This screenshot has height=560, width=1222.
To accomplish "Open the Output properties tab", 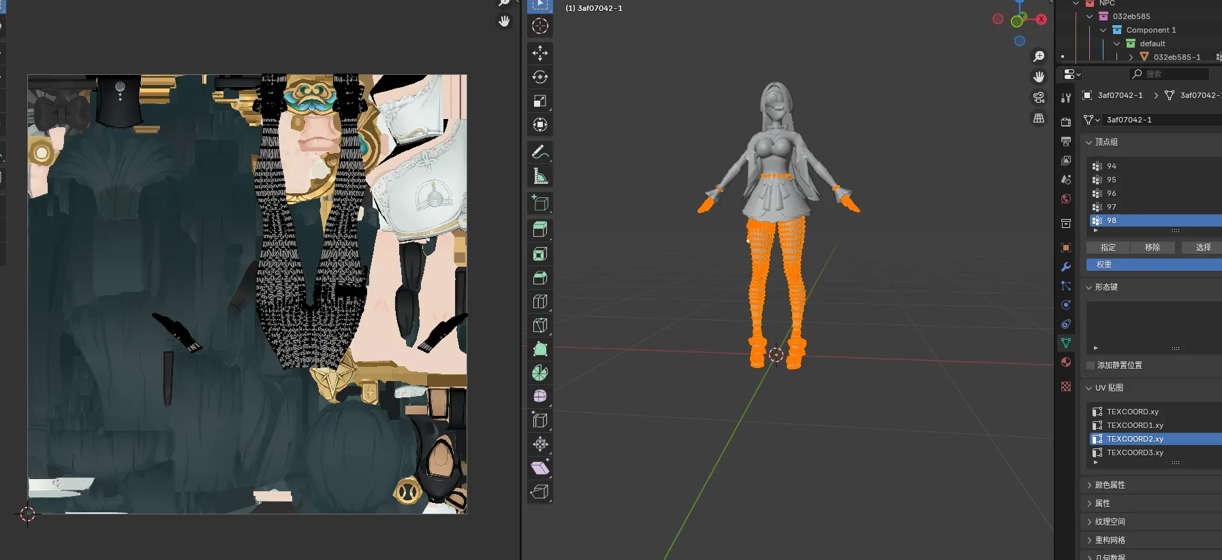I will 1066,142.
